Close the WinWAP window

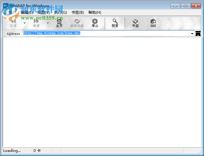[196, 6]
